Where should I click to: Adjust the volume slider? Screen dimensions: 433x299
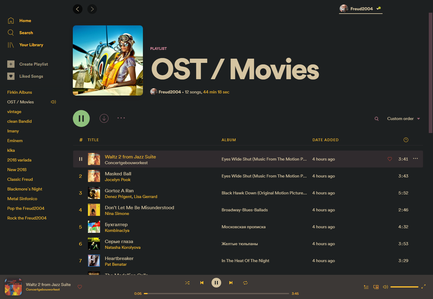tap(404, 287)
